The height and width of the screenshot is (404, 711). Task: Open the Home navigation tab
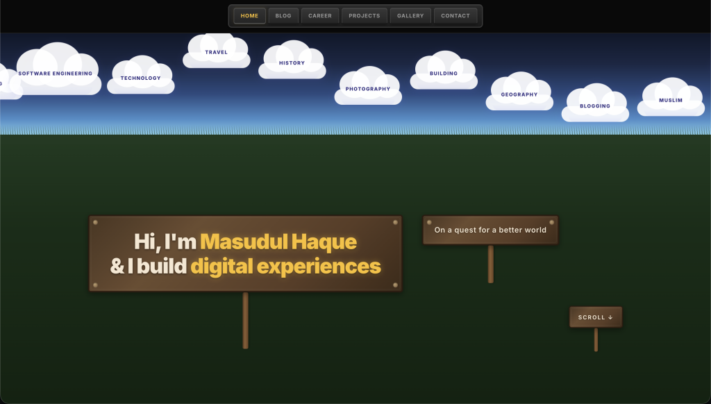point(249,16)
